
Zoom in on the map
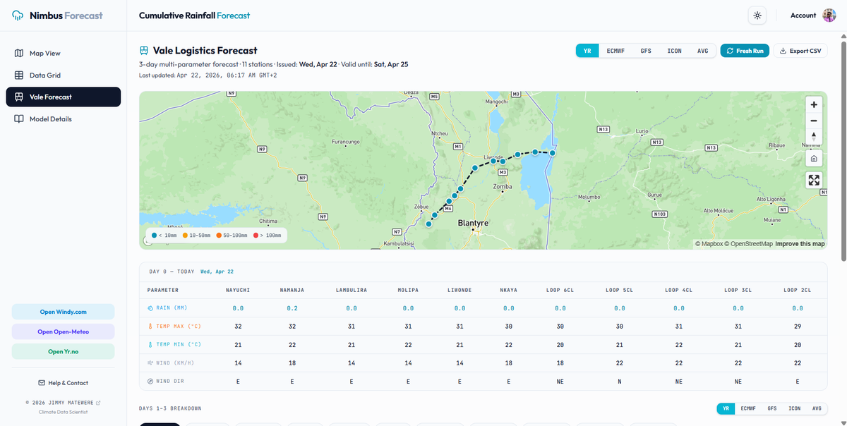[814, 104]
